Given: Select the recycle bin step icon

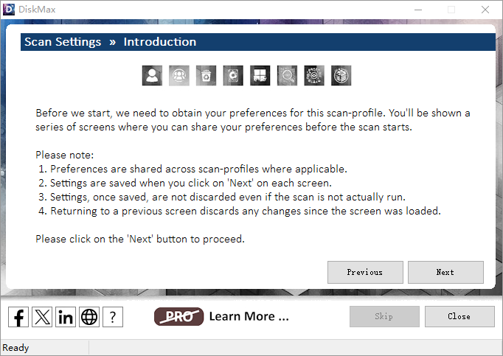Looking at the screenshot, I should (206, 75).
